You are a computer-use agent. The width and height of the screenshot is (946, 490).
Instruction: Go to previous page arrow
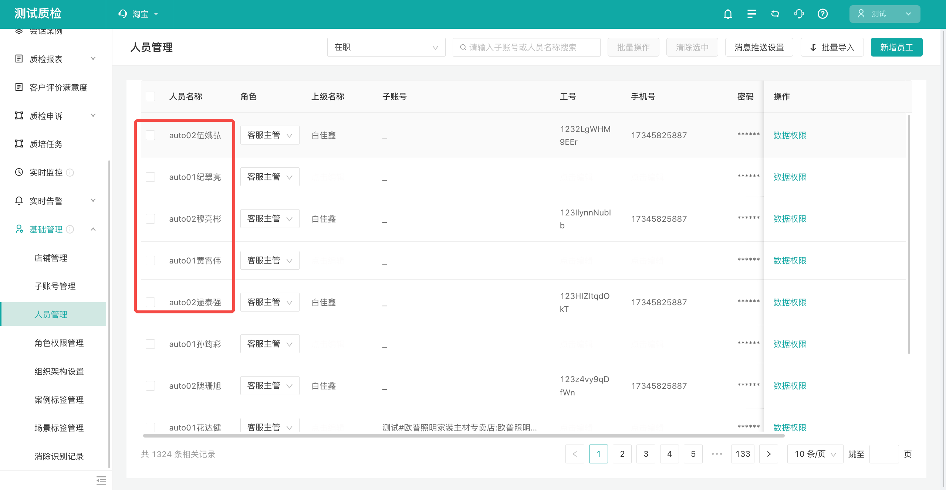coord(575,454)
